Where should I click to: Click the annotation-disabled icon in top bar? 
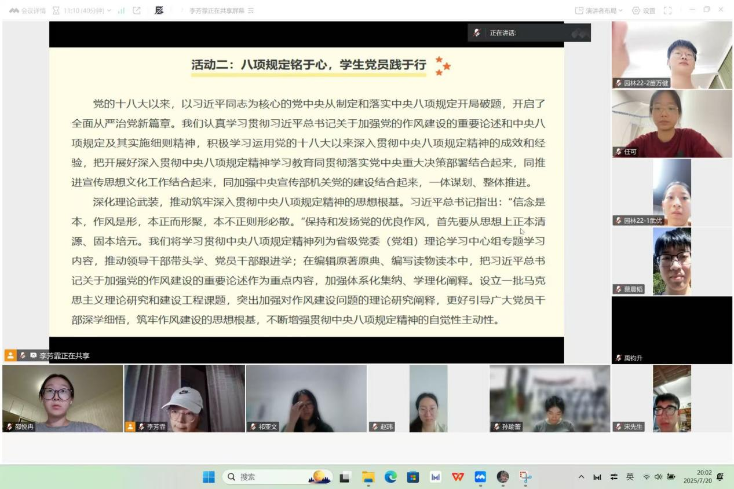coord(159,10)
